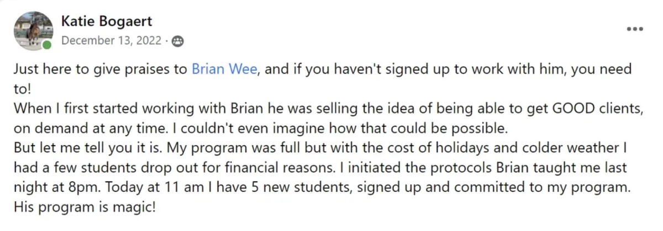Open Katie Bogaert's profile from her name
The height and width of the screenshot is (231, 663).
click(107, 22)
